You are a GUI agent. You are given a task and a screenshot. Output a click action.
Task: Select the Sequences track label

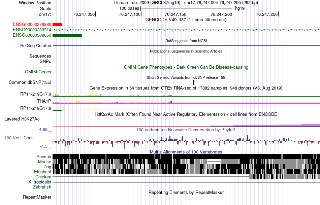[x=40, y=56]
